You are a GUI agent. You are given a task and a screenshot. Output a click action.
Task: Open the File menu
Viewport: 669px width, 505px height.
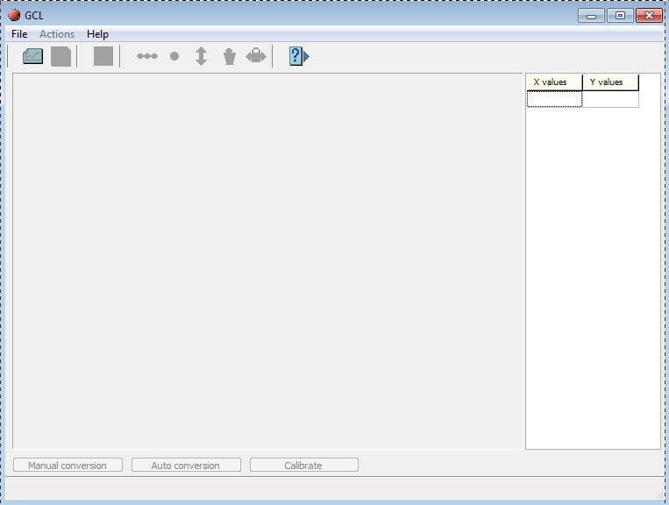pyautogui.click(x=19, y=34)
